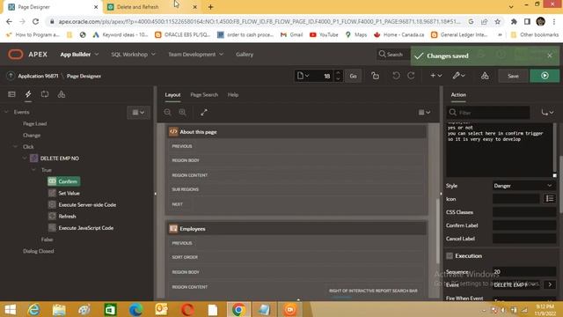Open Internet Explorer from taskbar
563x317 pixels.
coord(33,309)
